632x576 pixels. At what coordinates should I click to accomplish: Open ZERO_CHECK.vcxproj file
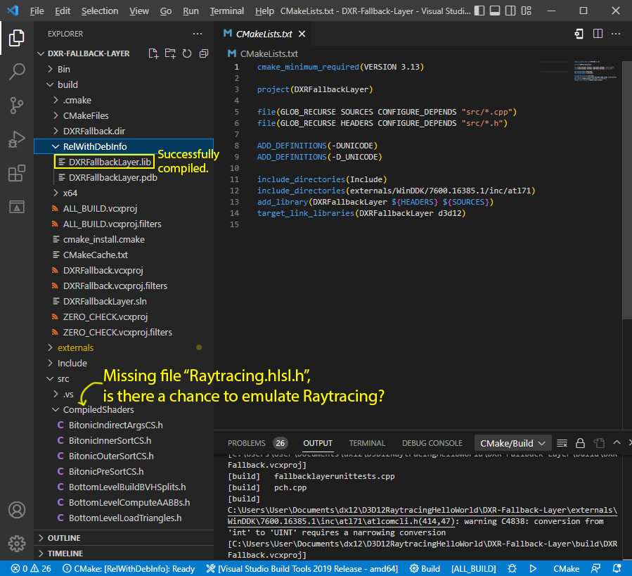124,316
